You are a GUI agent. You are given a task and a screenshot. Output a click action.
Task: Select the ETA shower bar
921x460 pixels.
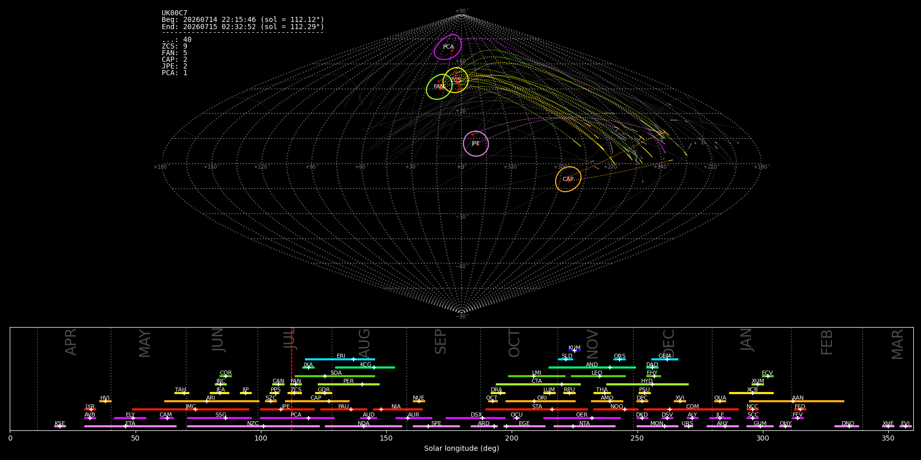coord(130,426)
